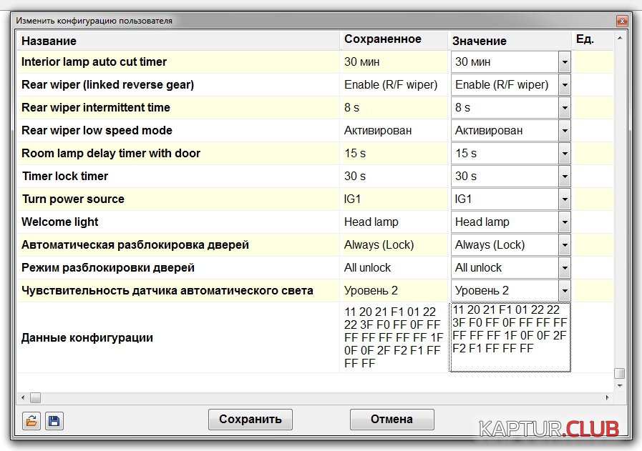Expand Rear wiper low speed mode dropdown
642x451 pixels.
tap(564, 131)
